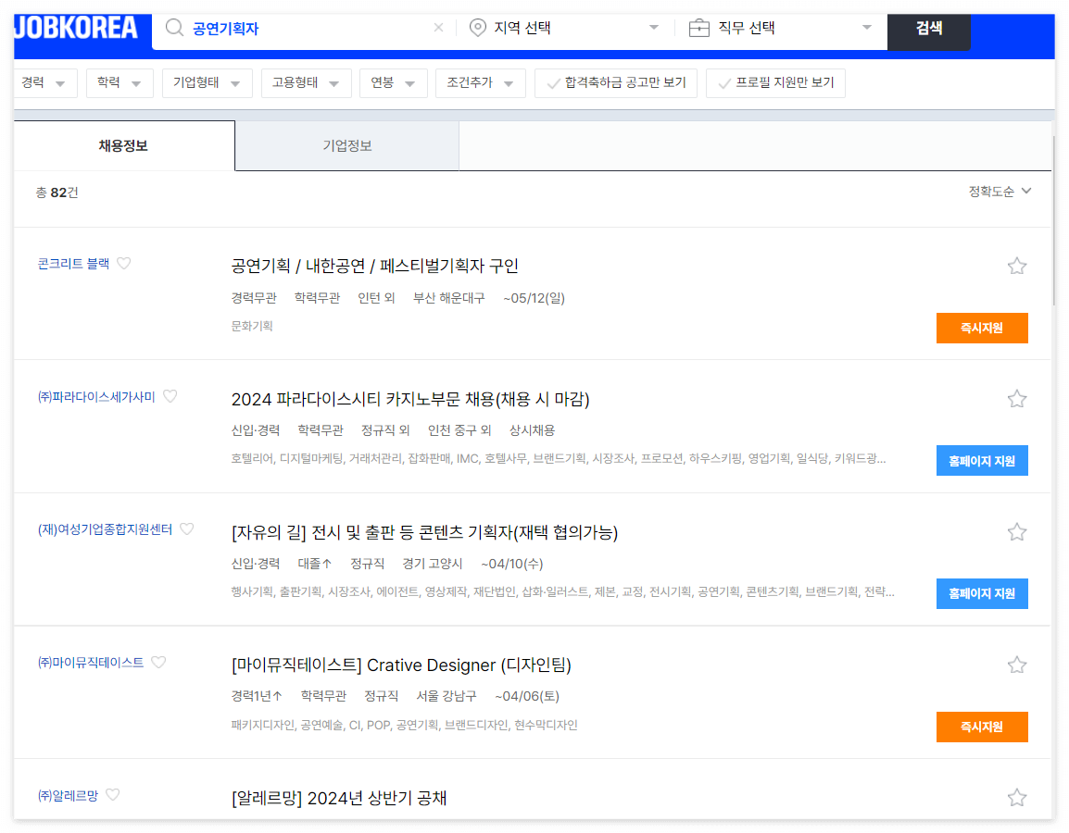The width and height of the screenshot is (1069, 833).
Task: Click 즉시지원 for the 콘크리트 블랙 job
Action: pos(982,328)
